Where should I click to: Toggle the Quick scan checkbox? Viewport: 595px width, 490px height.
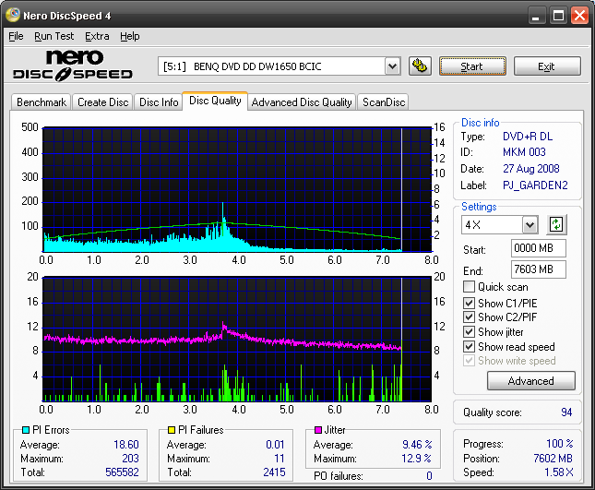click(x=469, y=287)
